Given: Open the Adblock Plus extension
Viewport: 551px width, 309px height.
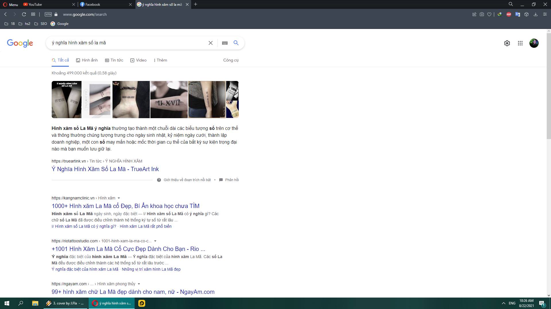Looking at the screenshot, I should (509, 14).
